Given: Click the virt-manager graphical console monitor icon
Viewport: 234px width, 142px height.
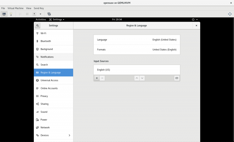Looking at the screenshot, I should [4, 14].
